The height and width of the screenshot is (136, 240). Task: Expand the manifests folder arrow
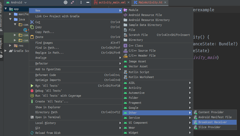pyautogui.click(x=10, y=14)
